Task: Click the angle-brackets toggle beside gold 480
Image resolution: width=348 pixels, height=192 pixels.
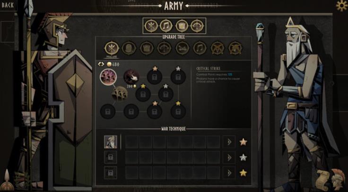Action: [x=101, y=64]
